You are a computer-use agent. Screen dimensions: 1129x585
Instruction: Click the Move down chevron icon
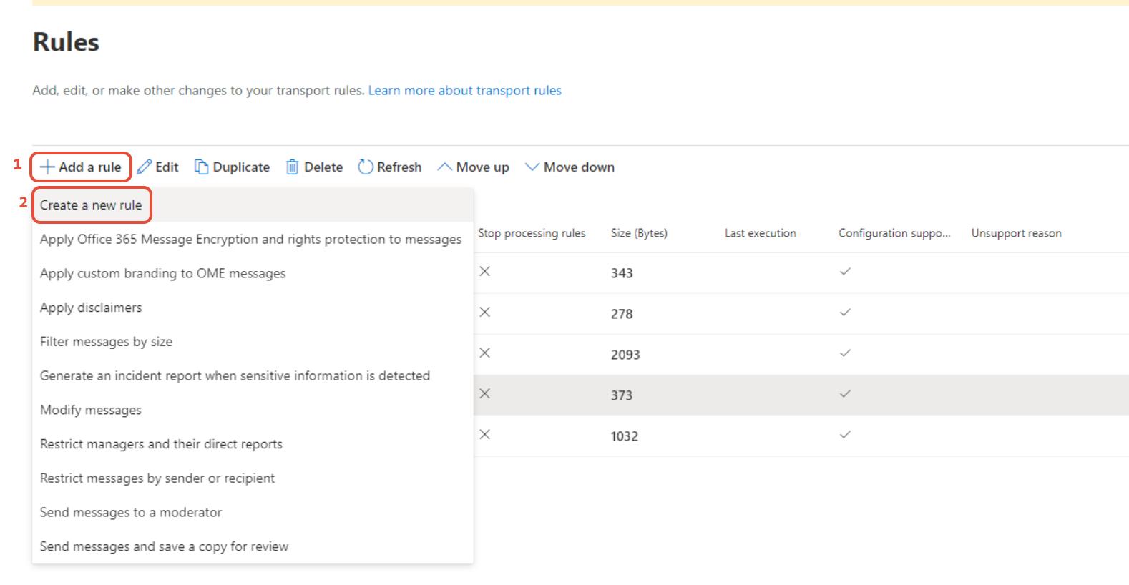tap(532, 167)
